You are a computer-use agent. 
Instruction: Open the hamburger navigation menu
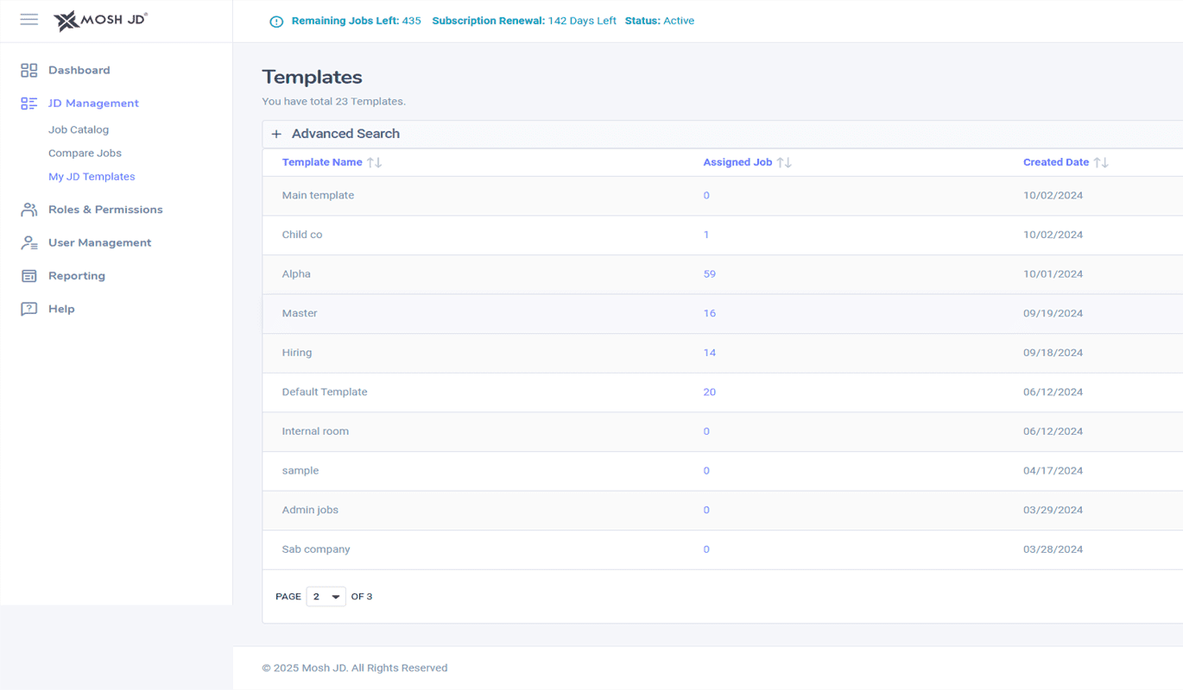point(28,19)
